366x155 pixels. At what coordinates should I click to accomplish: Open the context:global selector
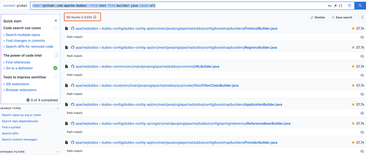[15, 6]
